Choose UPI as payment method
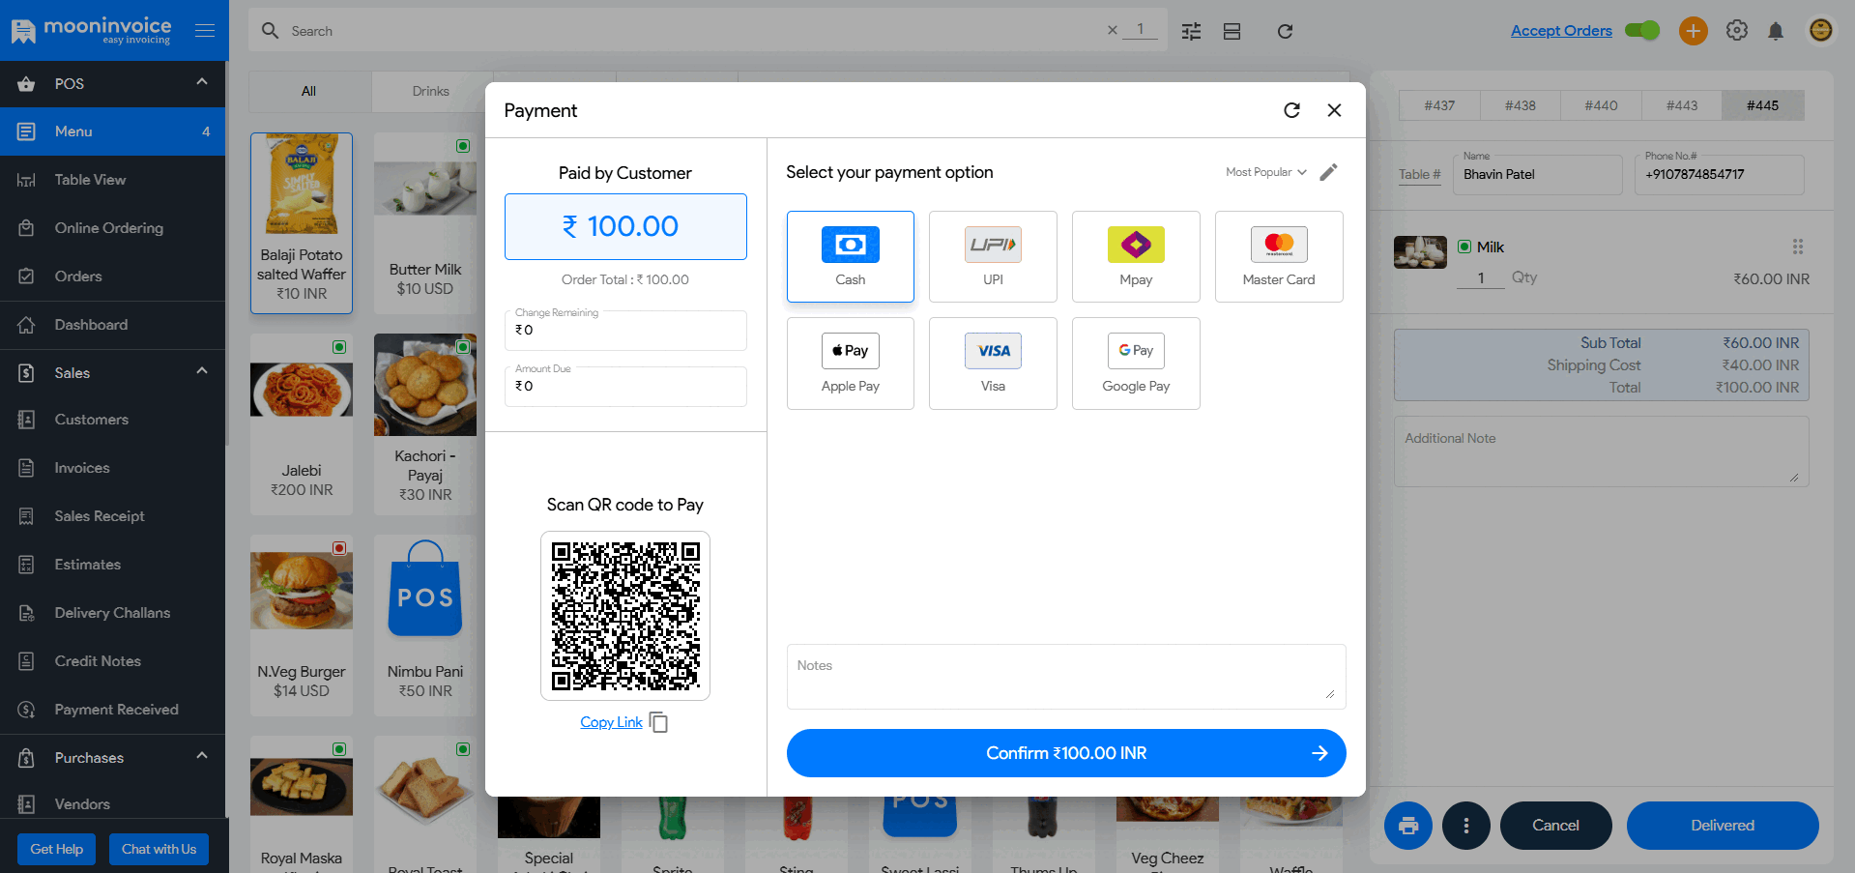1855x873 pixels. point(993,256)
